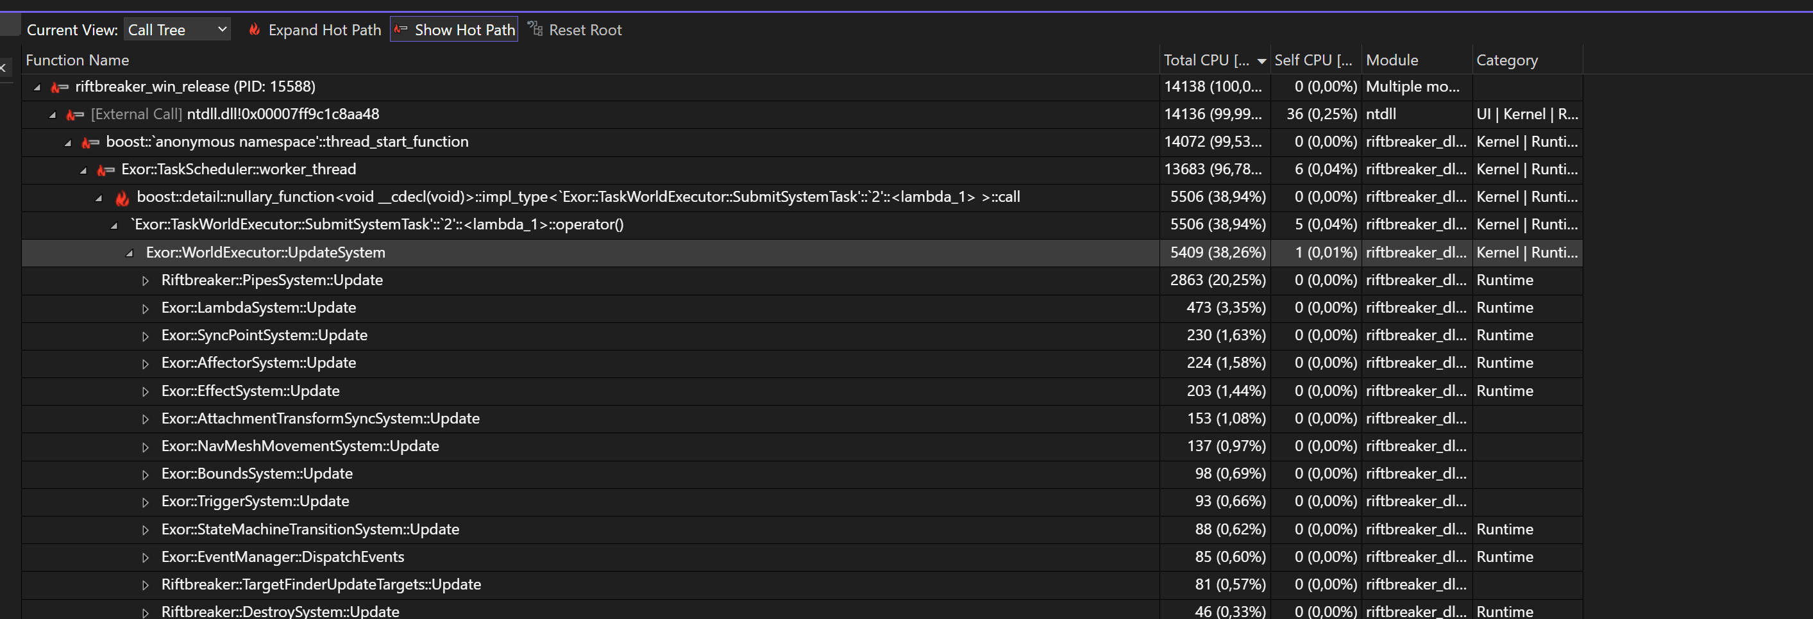Click hot path icon on worker_thread row

106,170
